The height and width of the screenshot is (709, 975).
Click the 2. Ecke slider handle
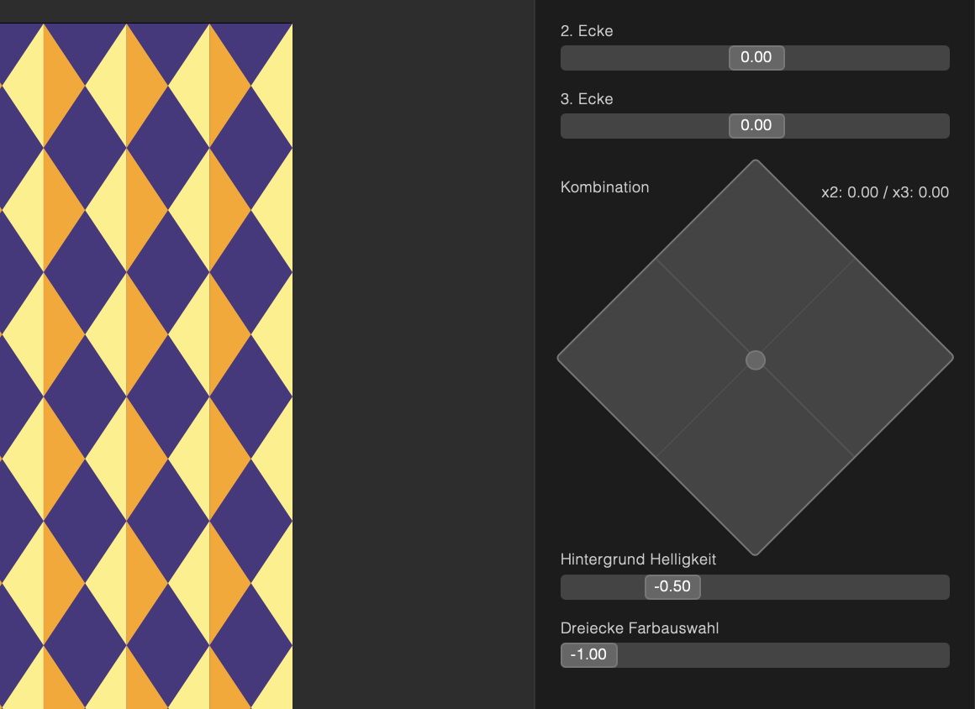pos(756,58)
